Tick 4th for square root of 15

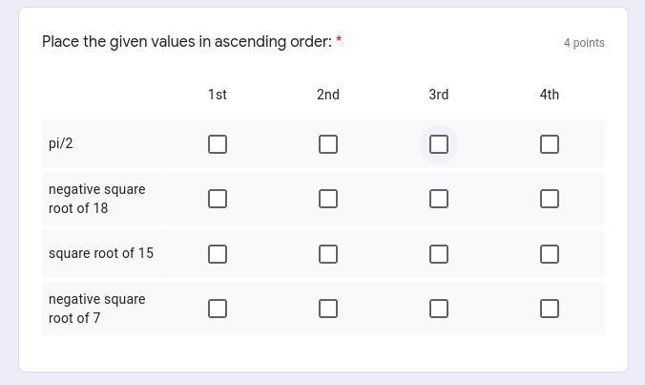click(550, 254)
